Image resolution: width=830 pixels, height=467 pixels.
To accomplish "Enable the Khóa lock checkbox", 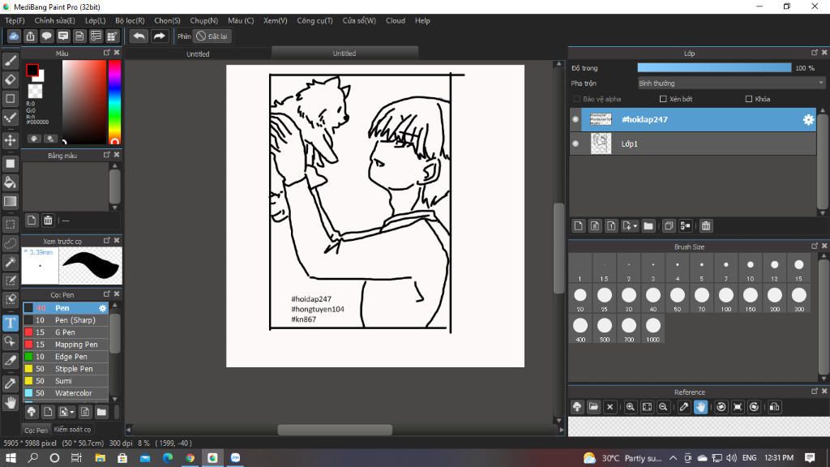I will [x=748, y=99].
